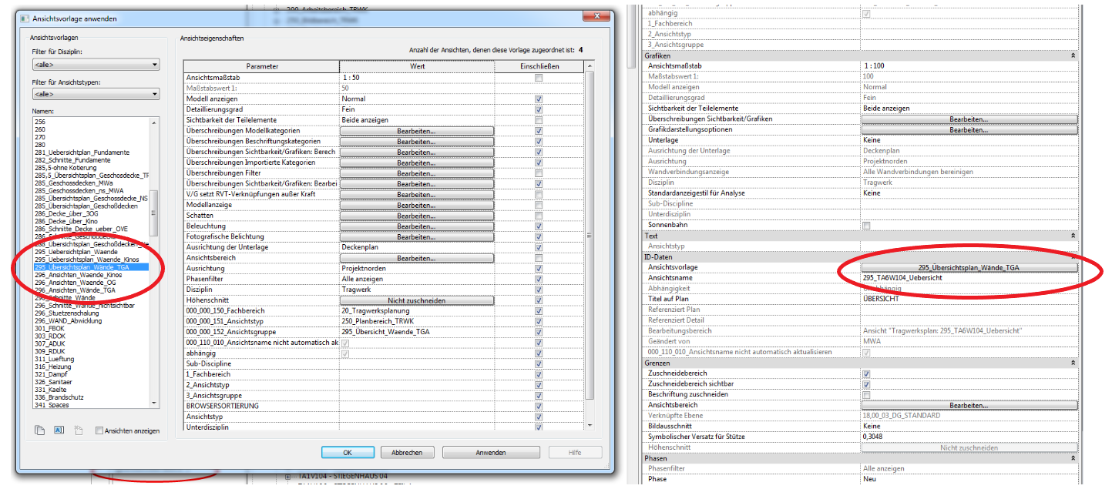Click Bearbeiten for Grafikdarstellungsoptionen
Image resolution: width=1112 pixels, height=499 pixels.
(969, 130)
